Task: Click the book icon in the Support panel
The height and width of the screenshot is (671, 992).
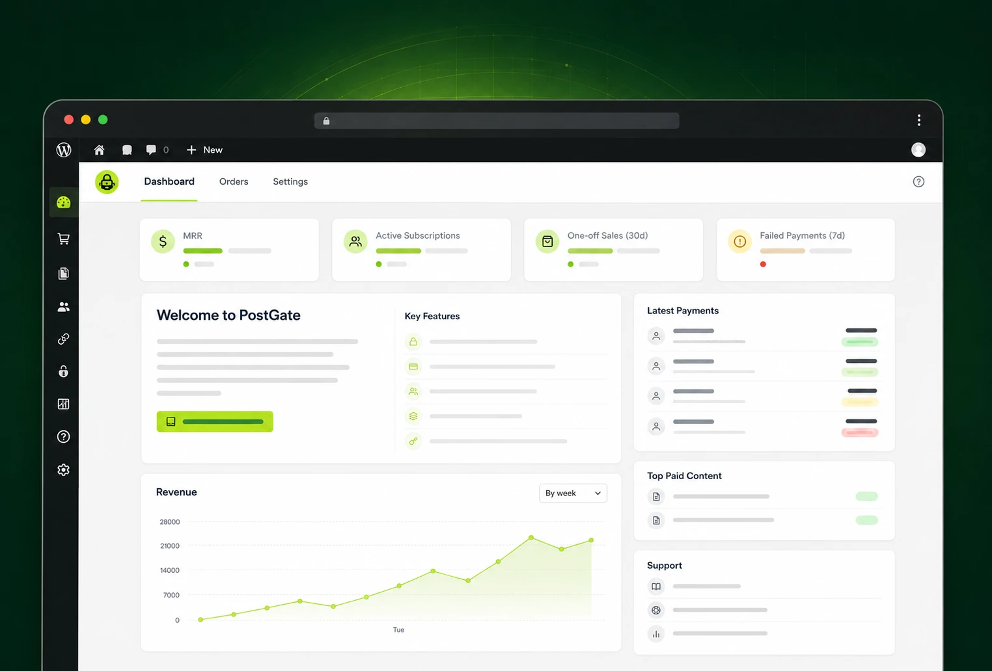Action: point(656,586)
